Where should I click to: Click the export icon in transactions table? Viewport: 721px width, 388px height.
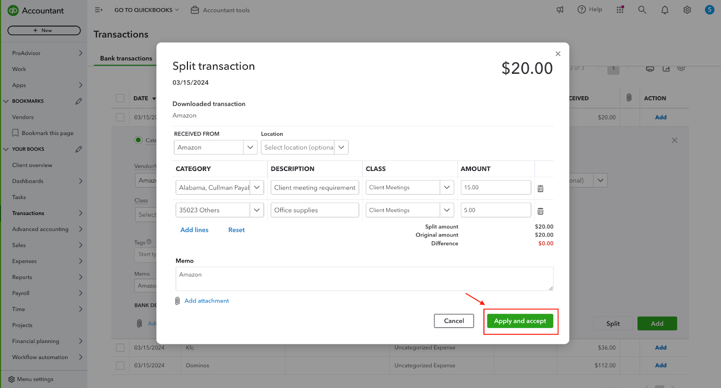point(666,69)
